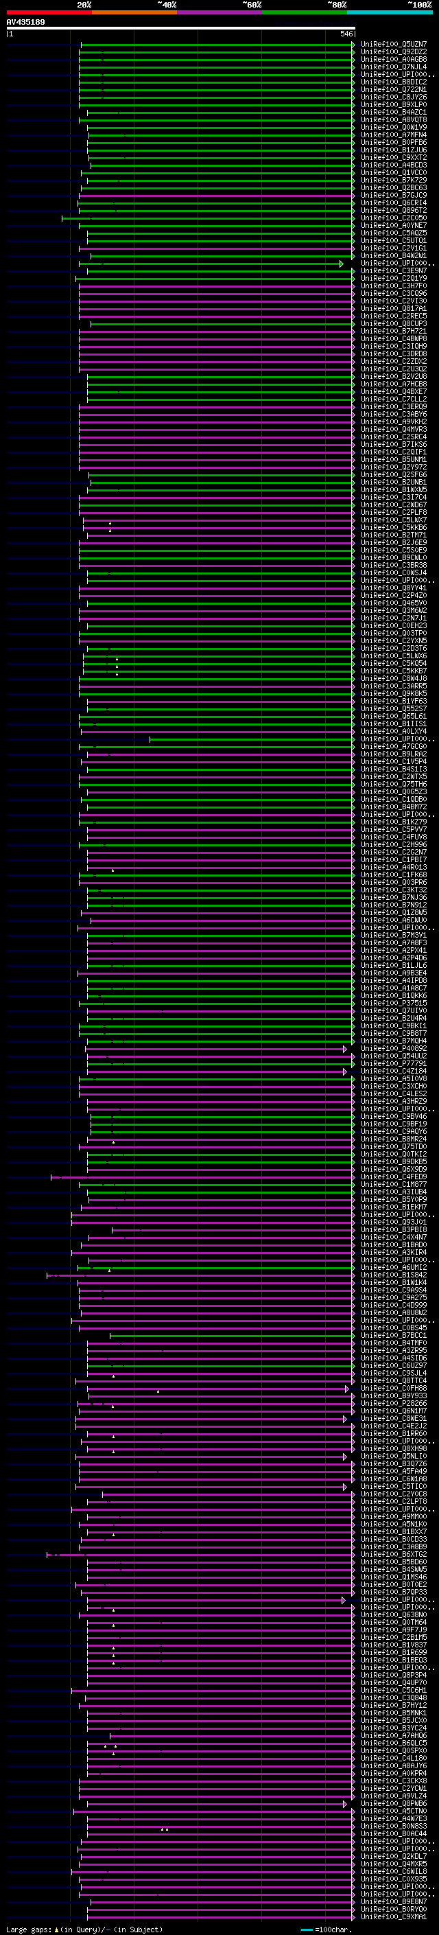The height and width of the screenshot is (1935, 439).
Task: Select the UniRef100_A2PX41 label
Action: (x=394, y=950)
